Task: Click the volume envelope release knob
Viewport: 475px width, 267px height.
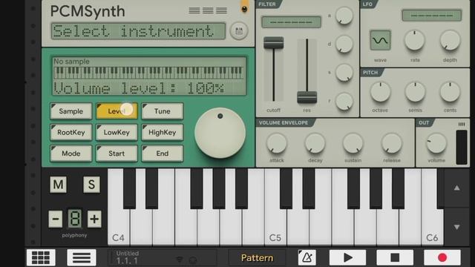Action: click(391, 143)
